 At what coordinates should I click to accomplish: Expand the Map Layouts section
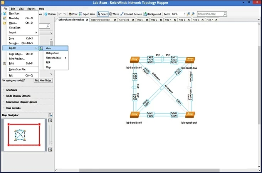point(3,108)
